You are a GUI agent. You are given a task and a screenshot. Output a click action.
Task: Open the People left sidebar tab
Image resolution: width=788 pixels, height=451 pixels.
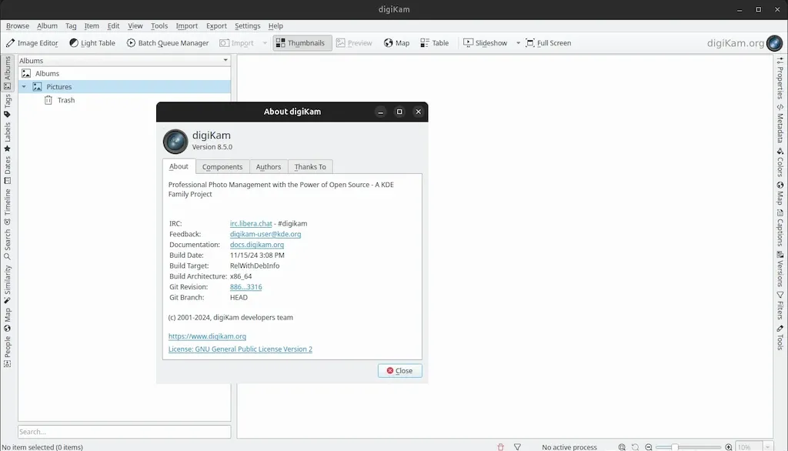pyautogui.click(x=7, y=352)
